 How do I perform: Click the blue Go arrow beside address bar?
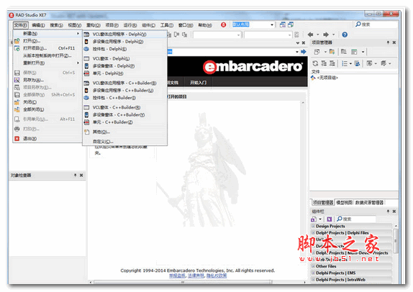(x=304, y=52)
